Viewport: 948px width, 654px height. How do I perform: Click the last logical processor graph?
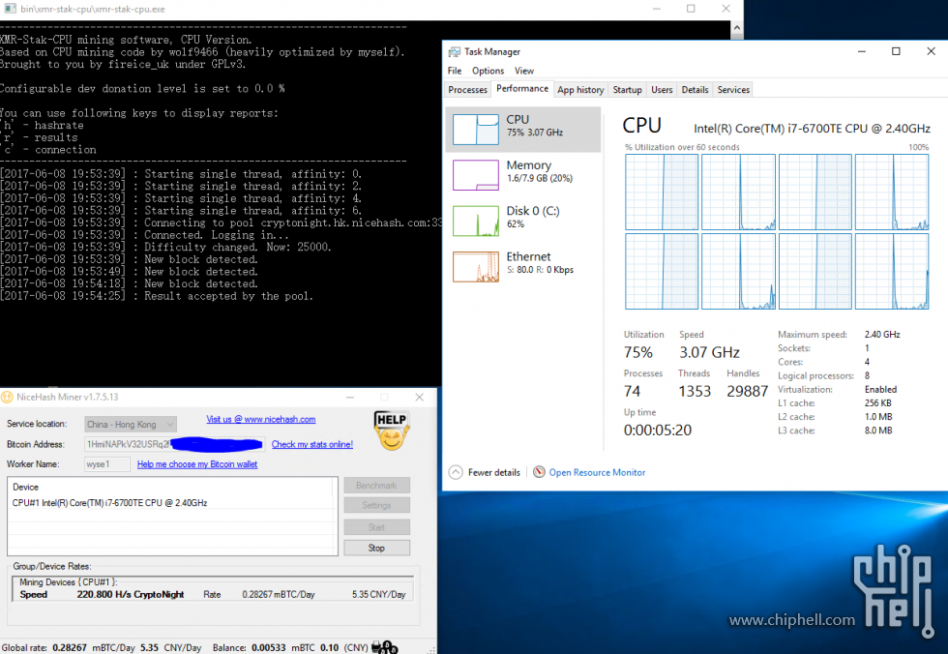tap(892, 272)
